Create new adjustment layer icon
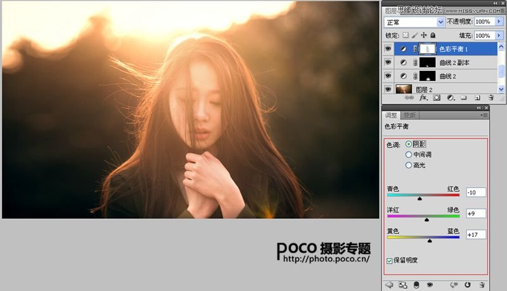Image resolution: width=507 pixels, height=291 pixels. 450,97
